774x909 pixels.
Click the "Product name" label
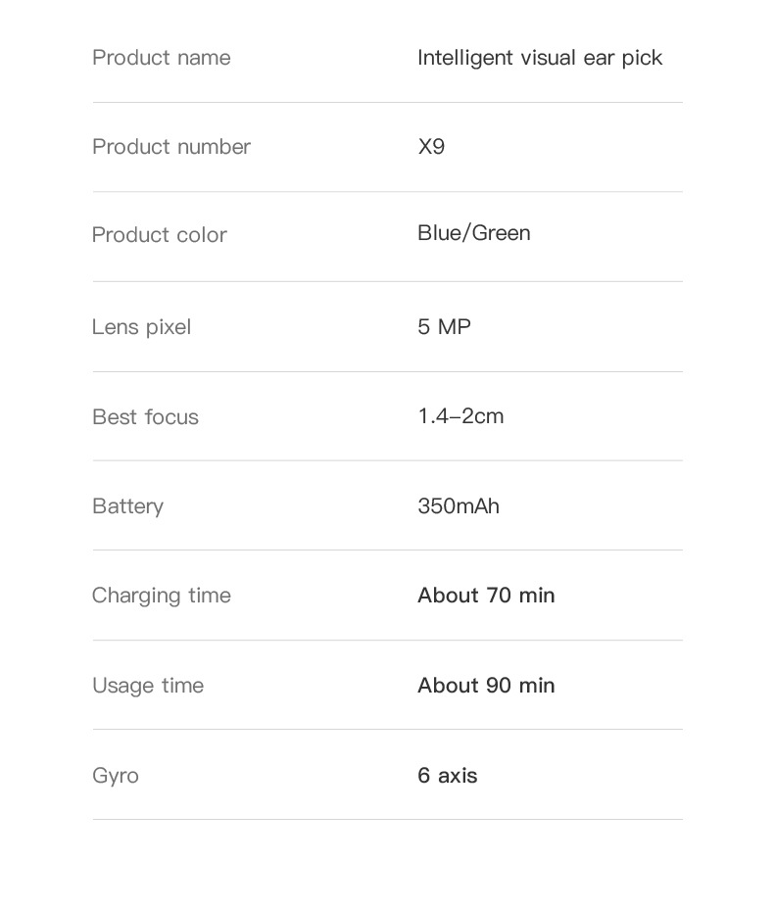(162, 58)
